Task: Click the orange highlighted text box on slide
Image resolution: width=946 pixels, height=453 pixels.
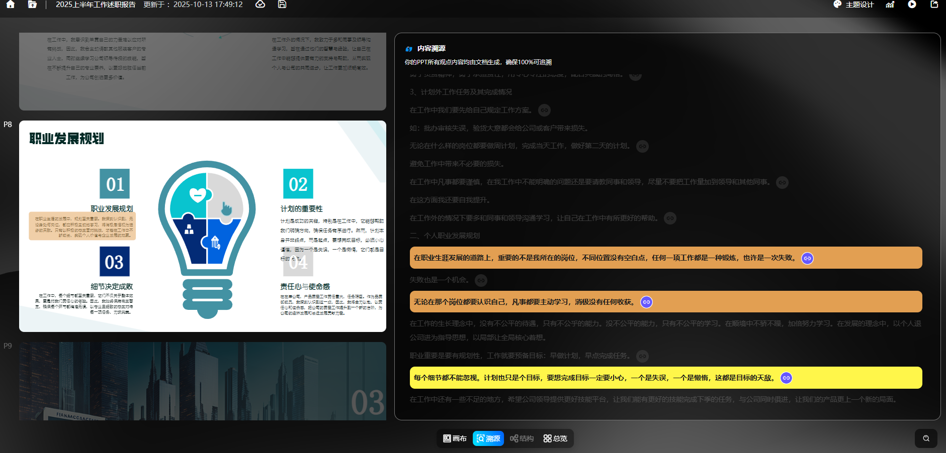Action: click(82, 226)
